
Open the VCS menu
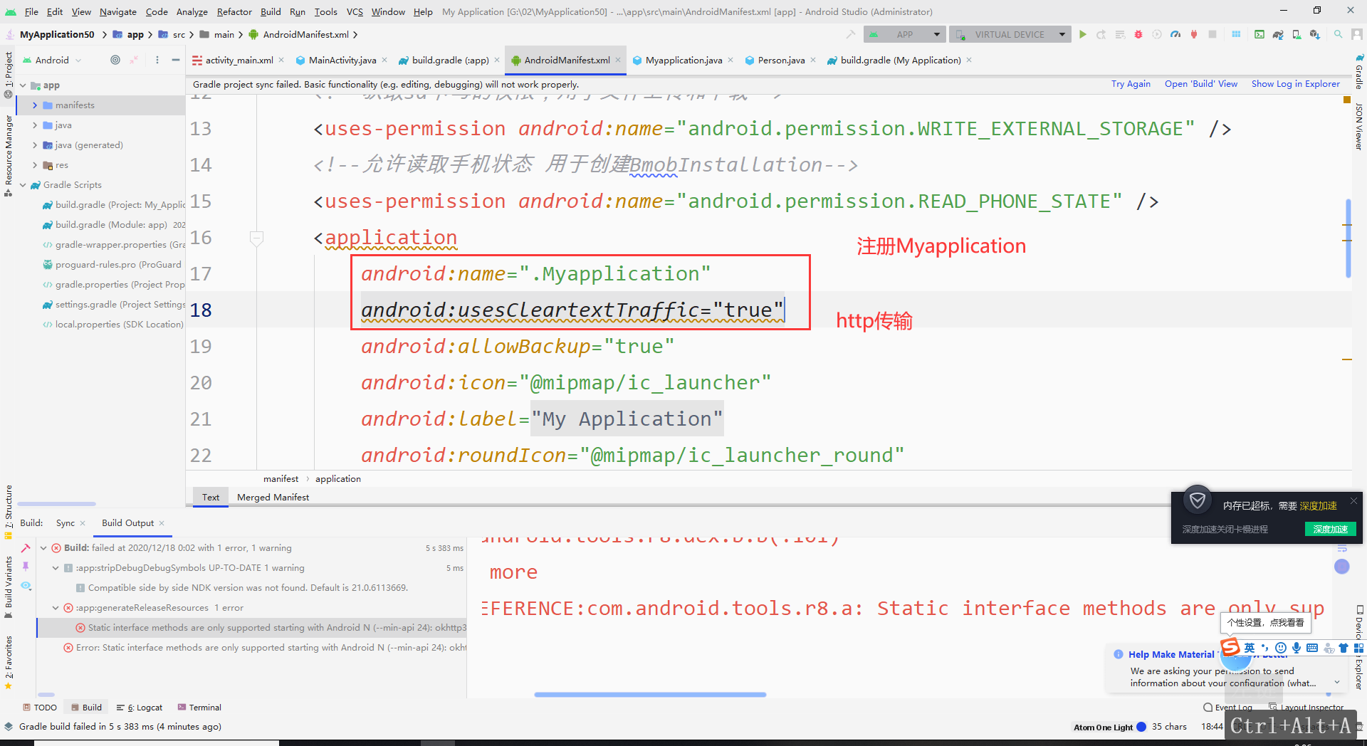(355, 11)
